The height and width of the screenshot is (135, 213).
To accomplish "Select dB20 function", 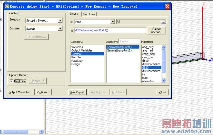I will pyautogui.click(x=152, y=67).
